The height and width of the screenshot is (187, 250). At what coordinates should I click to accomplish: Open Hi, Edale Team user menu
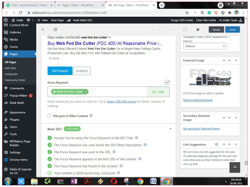pyautogui.click(x=230, y=20)
